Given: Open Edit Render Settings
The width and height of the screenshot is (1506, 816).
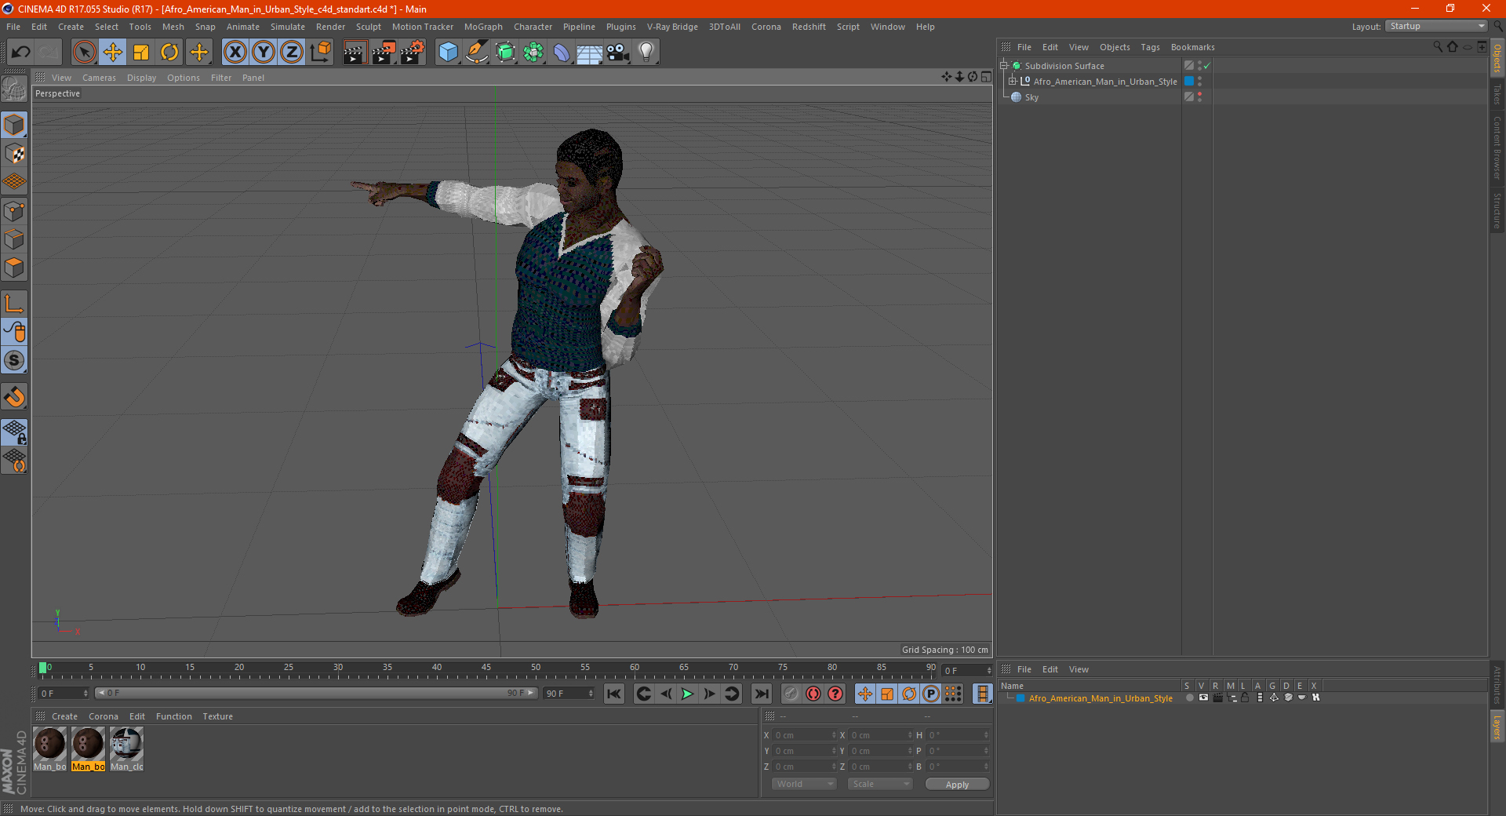Looking at the screenshot, I should pos(413,53).
